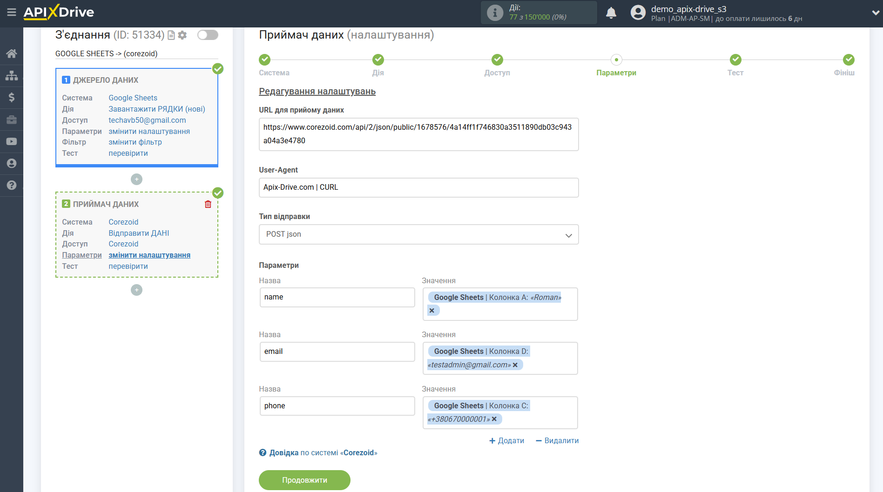
Task: Open the help question icon in the sidebar
Action: pos(12,185)
